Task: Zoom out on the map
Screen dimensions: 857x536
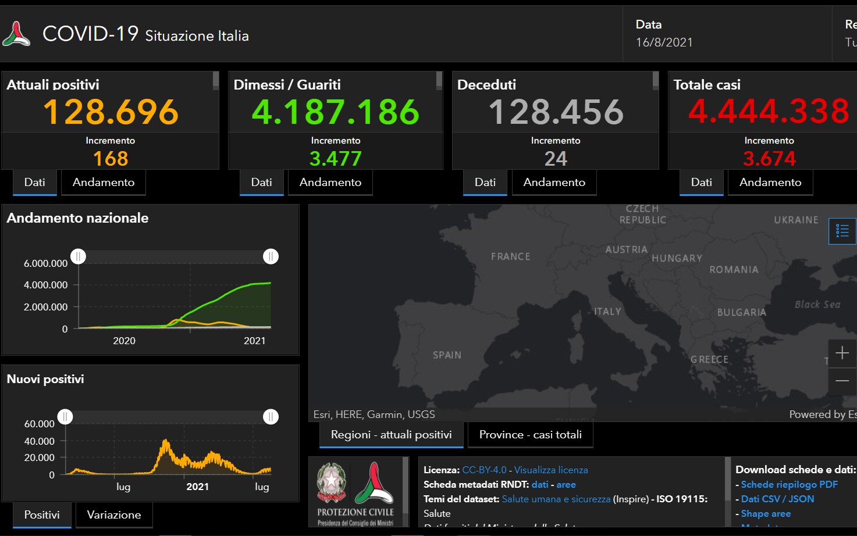Action: coord(842,381)
